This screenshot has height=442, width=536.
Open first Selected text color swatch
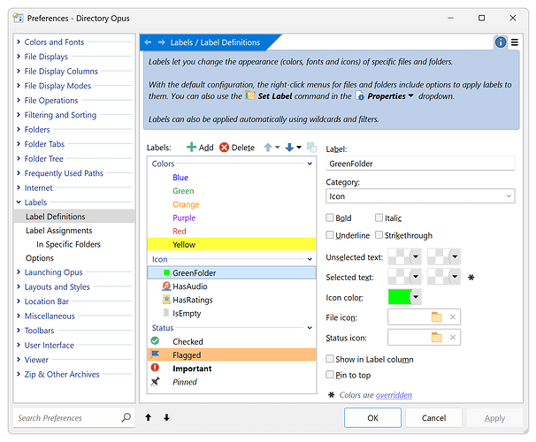[405, 277]
